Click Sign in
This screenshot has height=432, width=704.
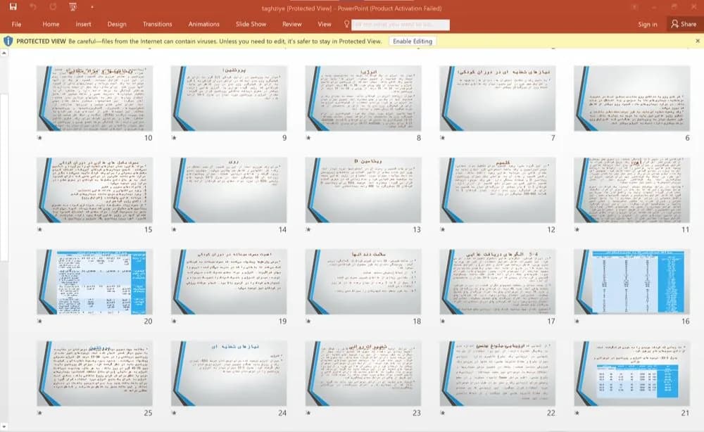648,24
